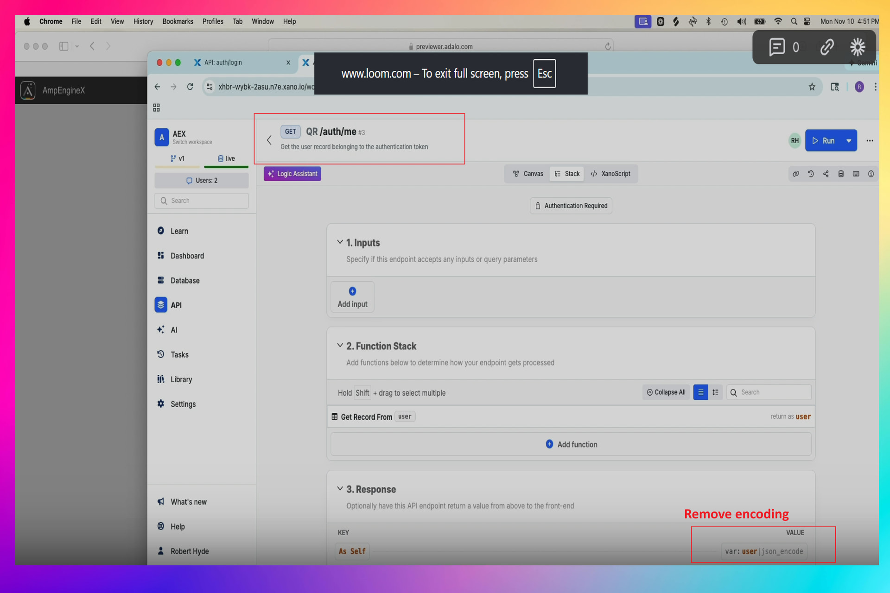Click Add function button
890x593 pixels.
click(571, 444)
